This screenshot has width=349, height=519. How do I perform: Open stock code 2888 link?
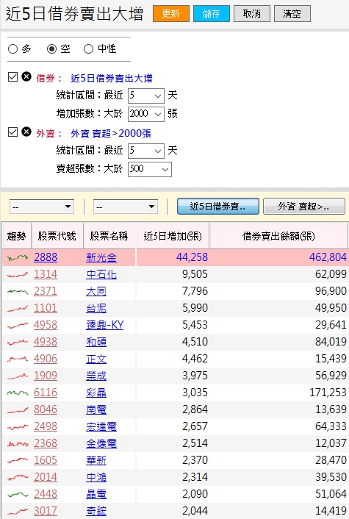coord(46,257)
